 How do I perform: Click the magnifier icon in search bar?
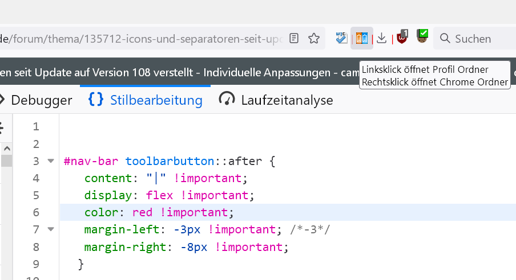tap(445, 39)
